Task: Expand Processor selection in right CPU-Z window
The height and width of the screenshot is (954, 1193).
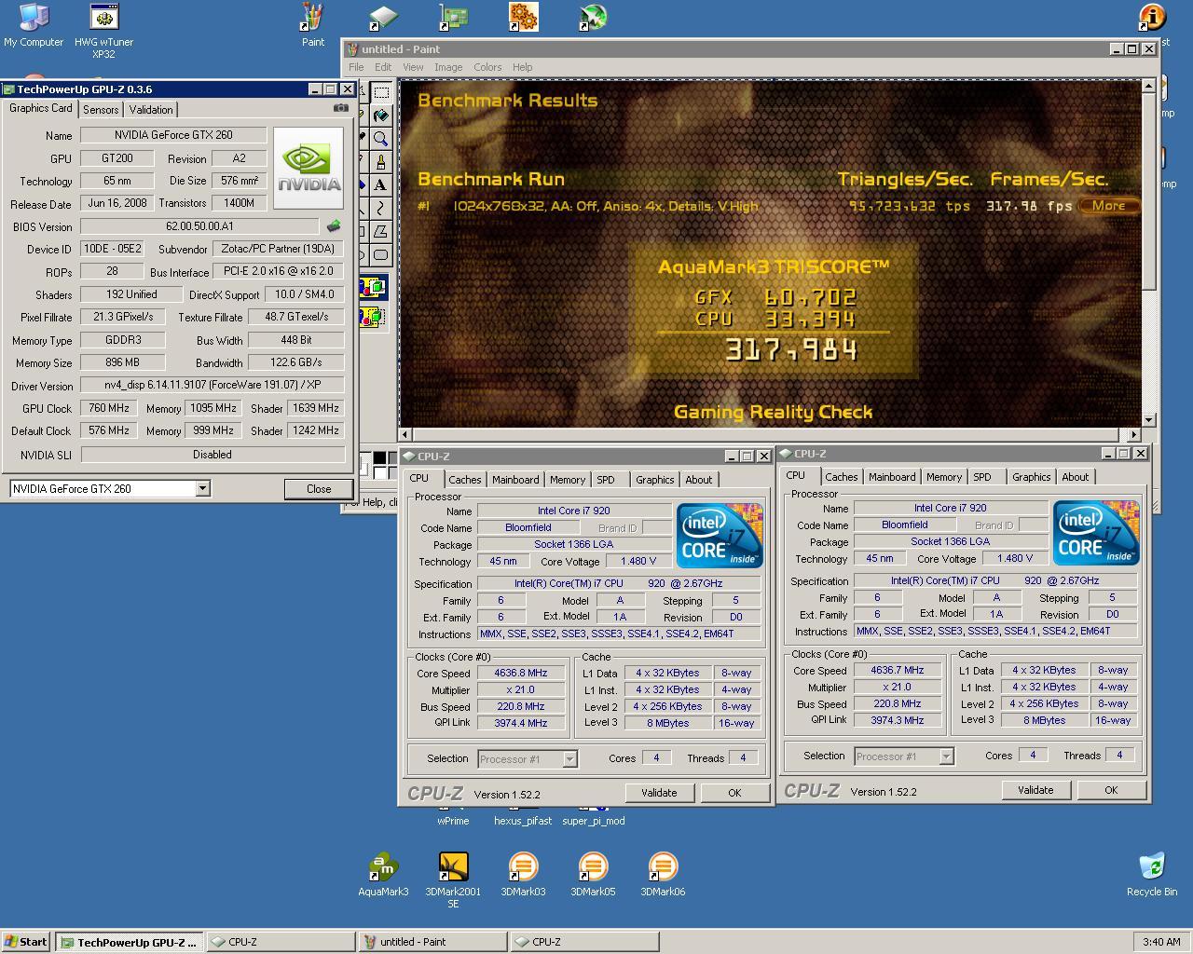Action: click(946, 756)
